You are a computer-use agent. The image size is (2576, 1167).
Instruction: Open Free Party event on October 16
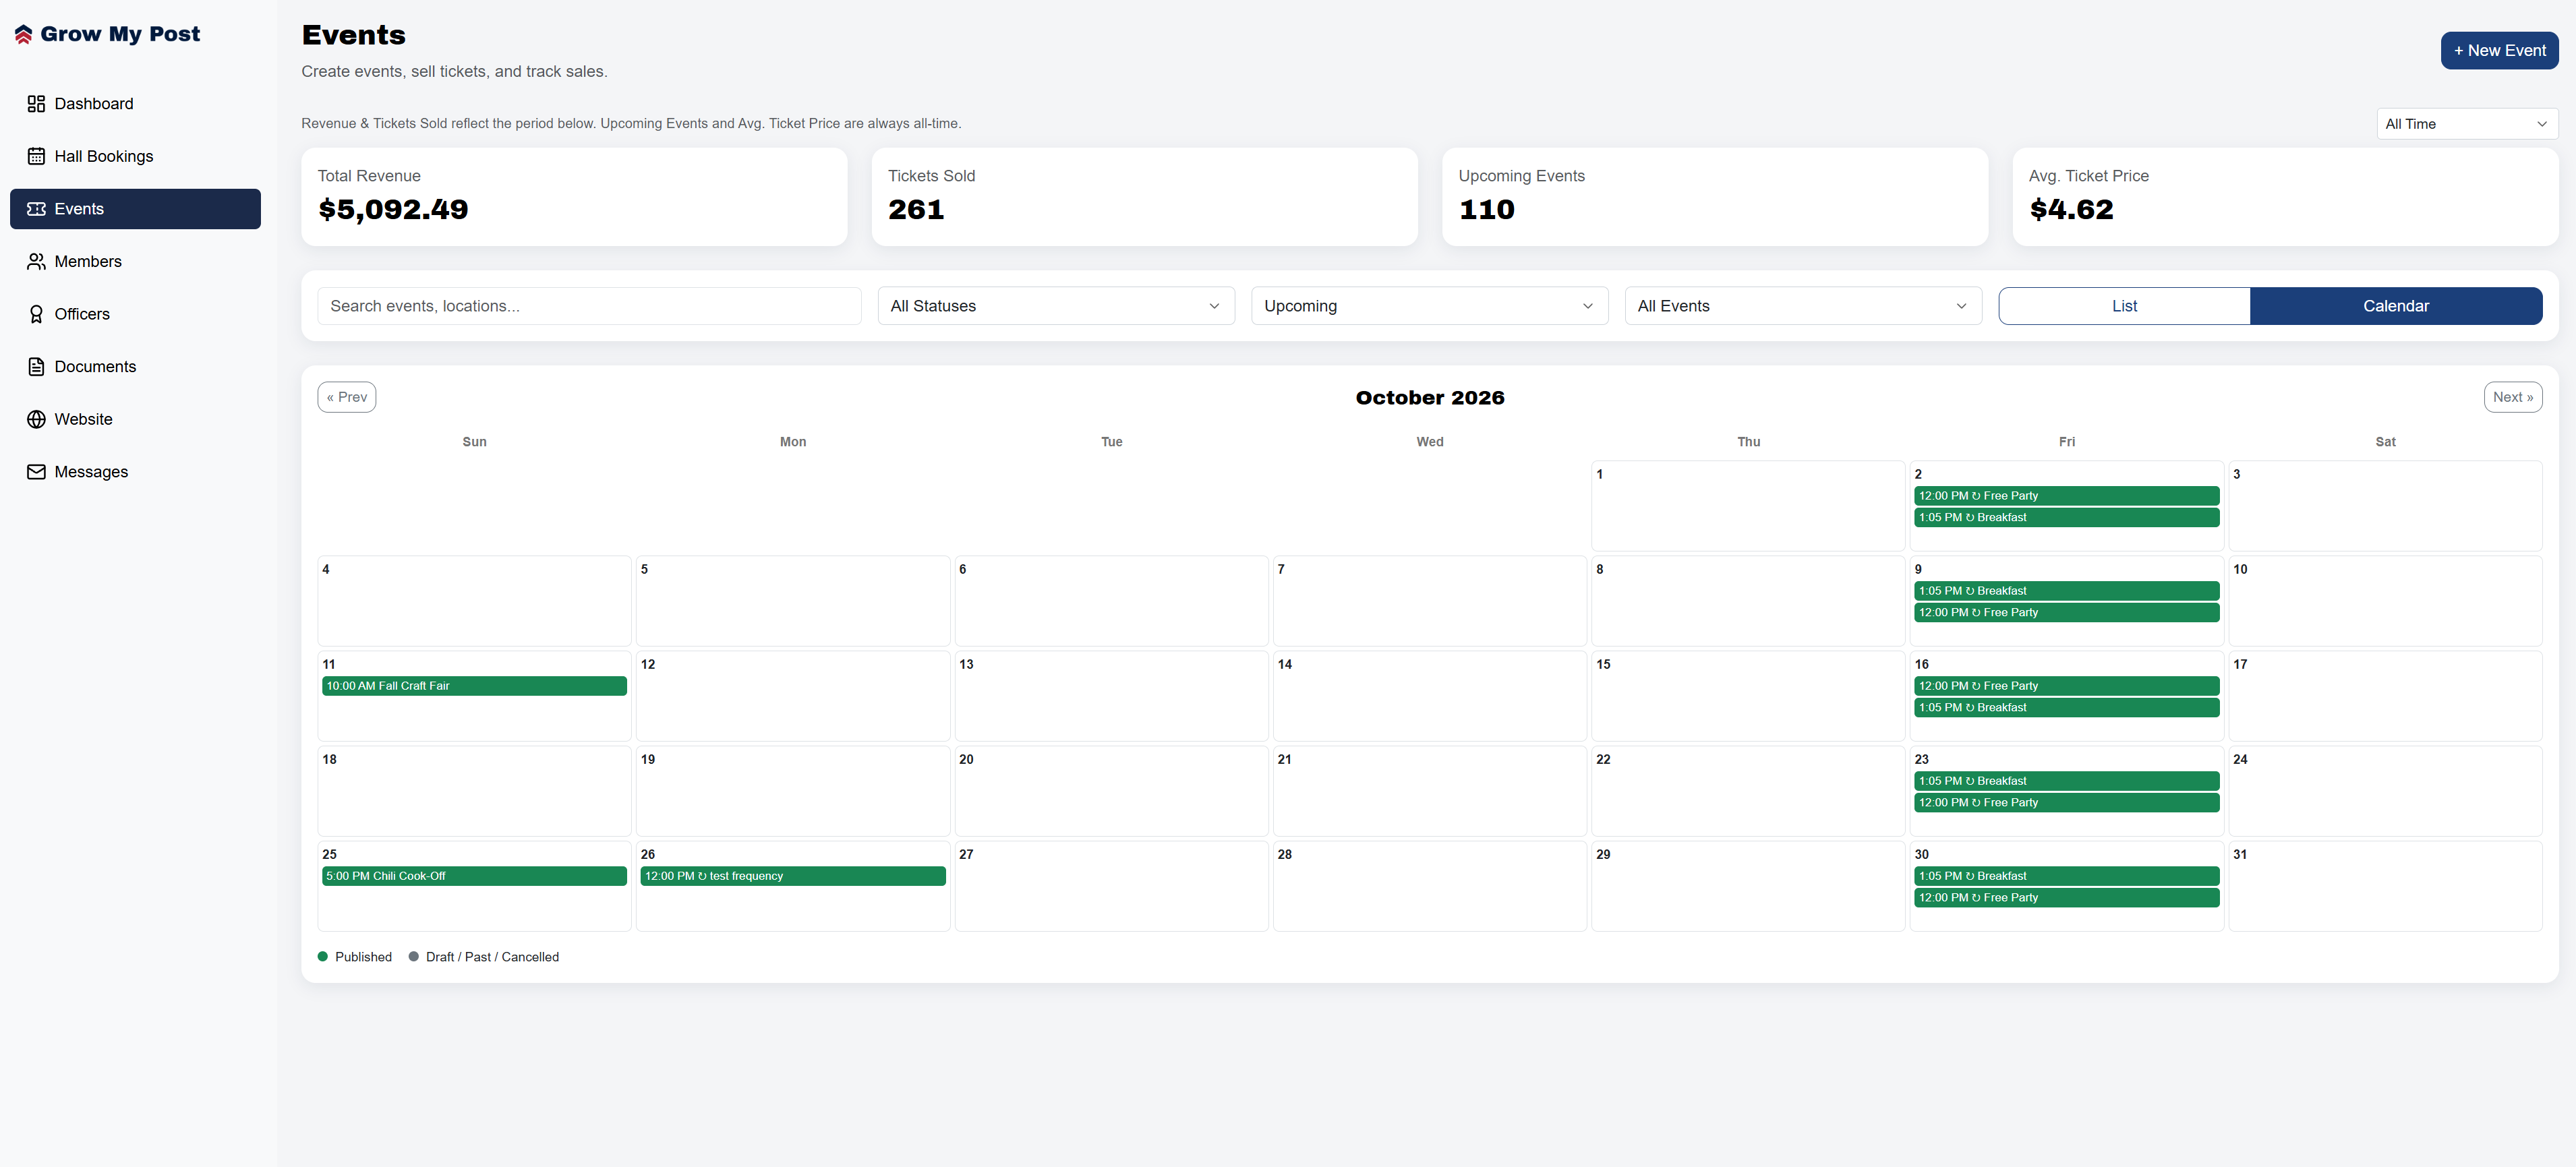2066,686
